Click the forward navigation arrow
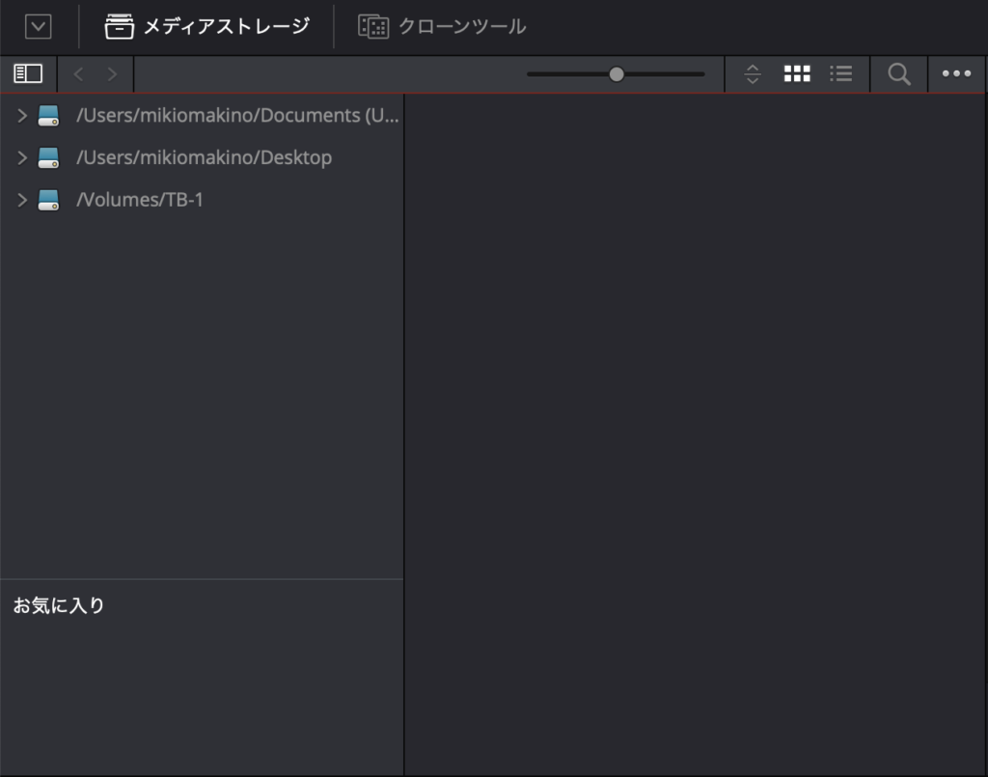Image resolution: width=988 pixels, height=777 pixels. tap(113, 73)
